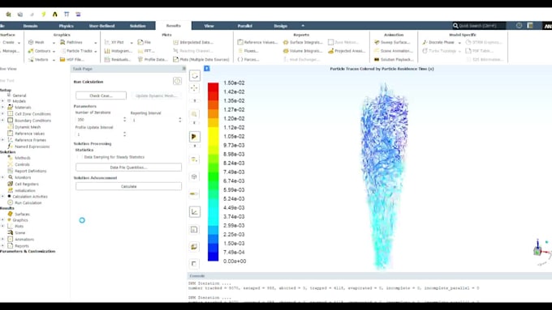Click Manage under Surface group
Viewport: 552px width, 310px height.
tap(11, 51)
